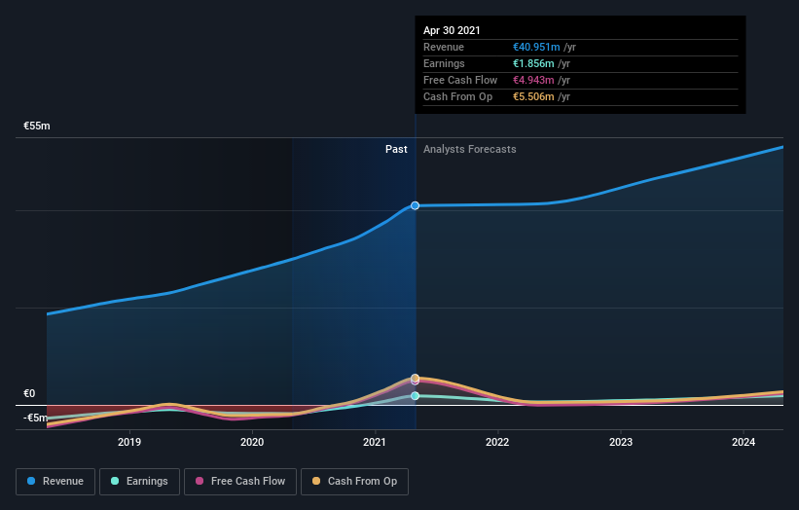This screenshot has height=510, width=799.
Task: Click the €4.943m free cash flow value
Action: point(533,80)
